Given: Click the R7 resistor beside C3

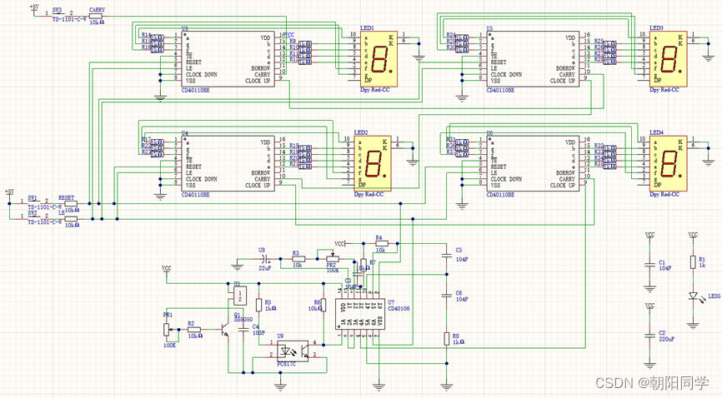Looking at the screenshot, I should coord(364,265).
